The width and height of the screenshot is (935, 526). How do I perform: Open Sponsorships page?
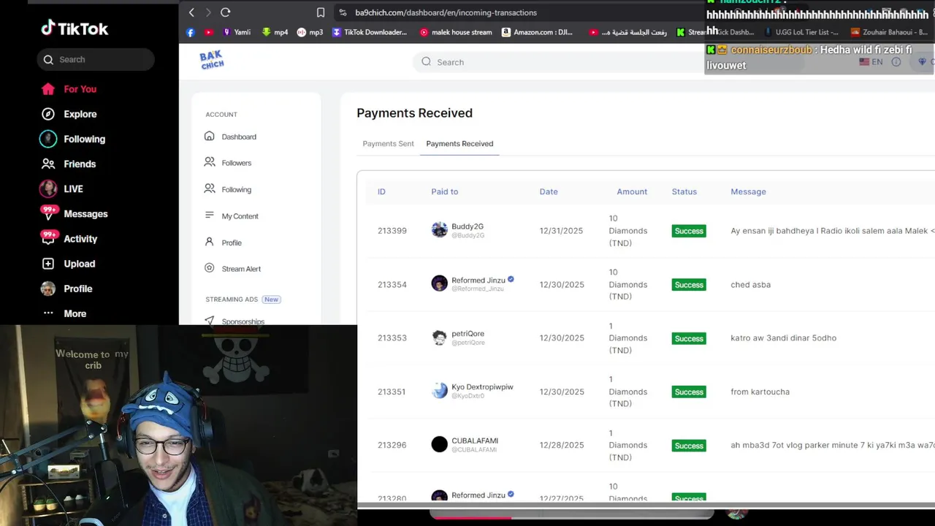[234, 321]
